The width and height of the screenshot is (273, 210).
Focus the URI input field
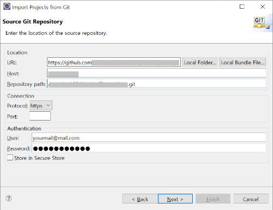point(114,62)
